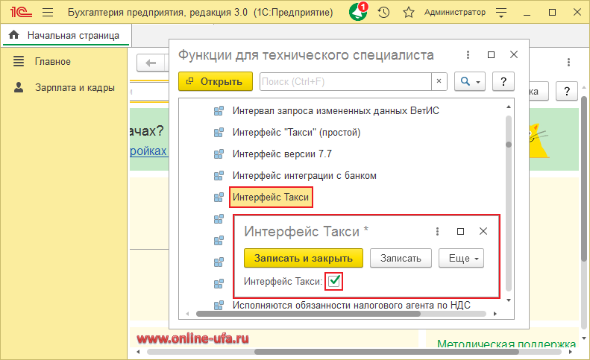590x360 pixels.
Task: Click the home icon on Начальная страница tab
Action: (x=13, y=35)
